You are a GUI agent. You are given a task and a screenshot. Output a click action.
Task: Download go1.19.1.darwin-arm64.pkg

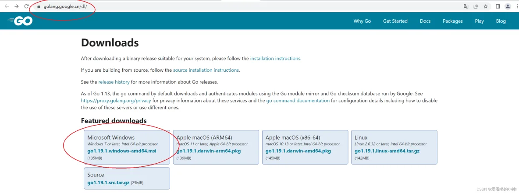coord(209,151)
